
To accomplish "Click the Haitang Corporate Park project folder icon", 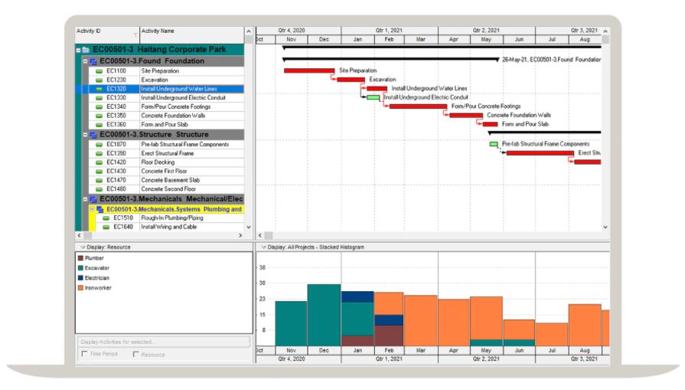I will (x=86, y=49).
